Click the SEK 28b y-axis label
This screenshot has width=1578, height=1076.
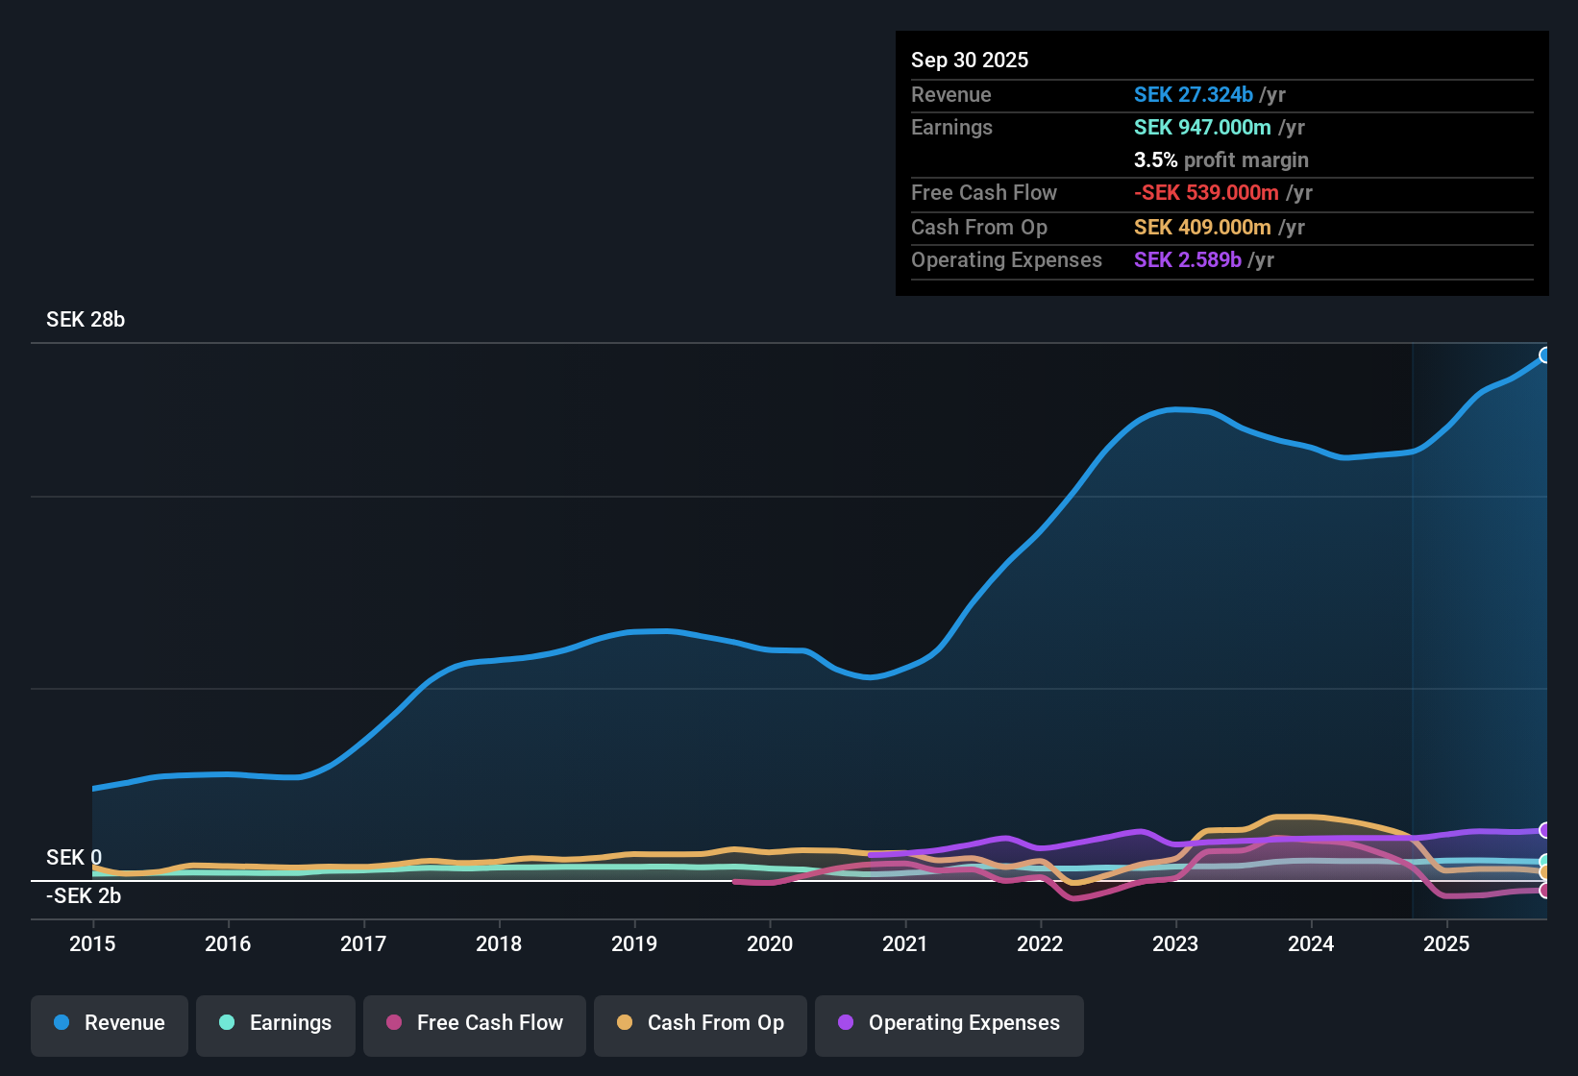(x=86, y=320)
